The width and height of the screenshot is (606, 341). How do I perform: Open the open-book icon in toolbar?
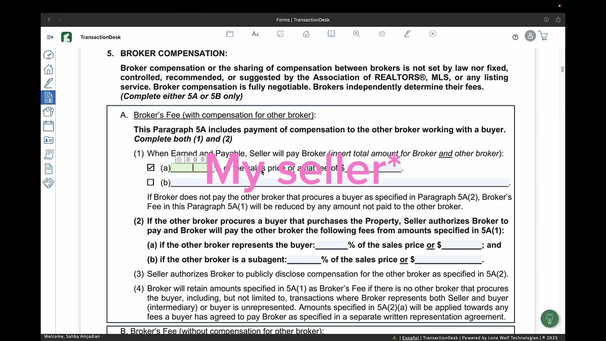331,34
